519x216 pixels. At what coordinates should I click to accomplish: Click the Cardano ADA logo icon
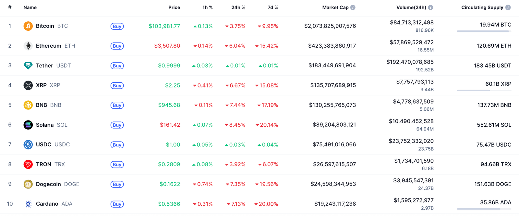click(28, 204)
